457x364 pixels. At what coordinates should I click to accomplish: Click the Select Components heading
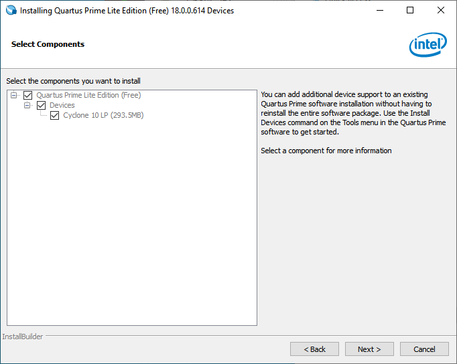(48, 44)
